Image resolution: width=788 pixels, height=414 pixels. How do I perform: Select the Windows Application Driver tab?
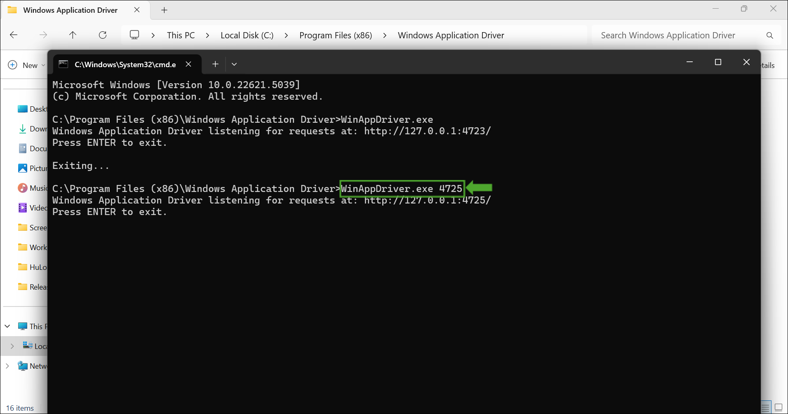click(x=70, y=10)
